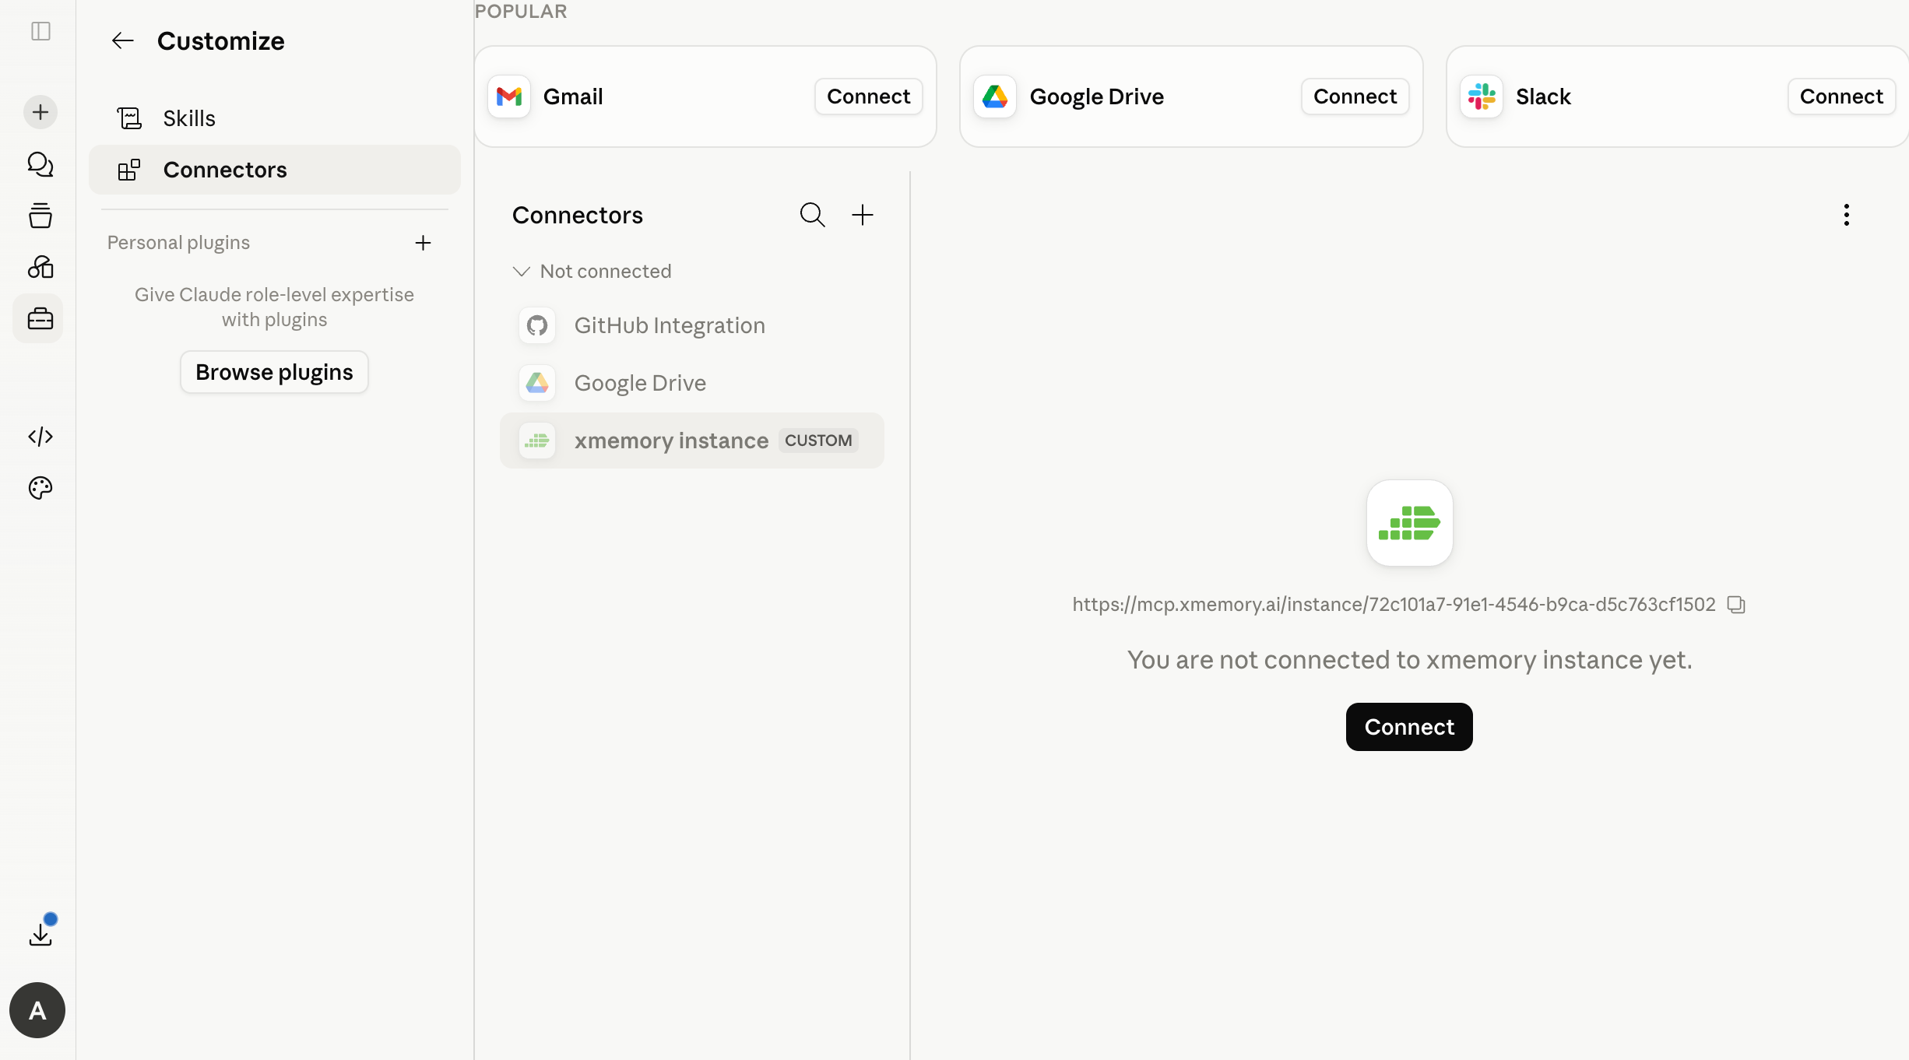Open the three-dot more options menu
The width and height of the screenshot is (1909, 1060).
[1847, 215]
